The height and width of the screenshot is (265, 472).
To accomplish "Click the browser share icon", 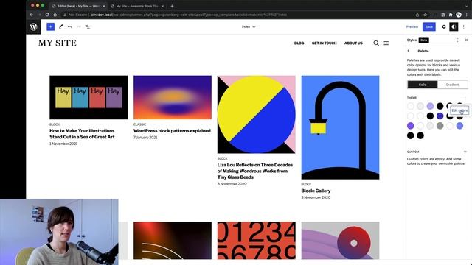I will 417,15.
